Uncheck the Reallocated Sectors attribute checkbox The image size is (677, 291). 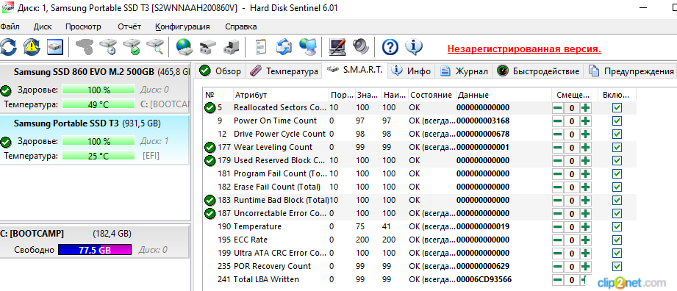coord(617,107)
